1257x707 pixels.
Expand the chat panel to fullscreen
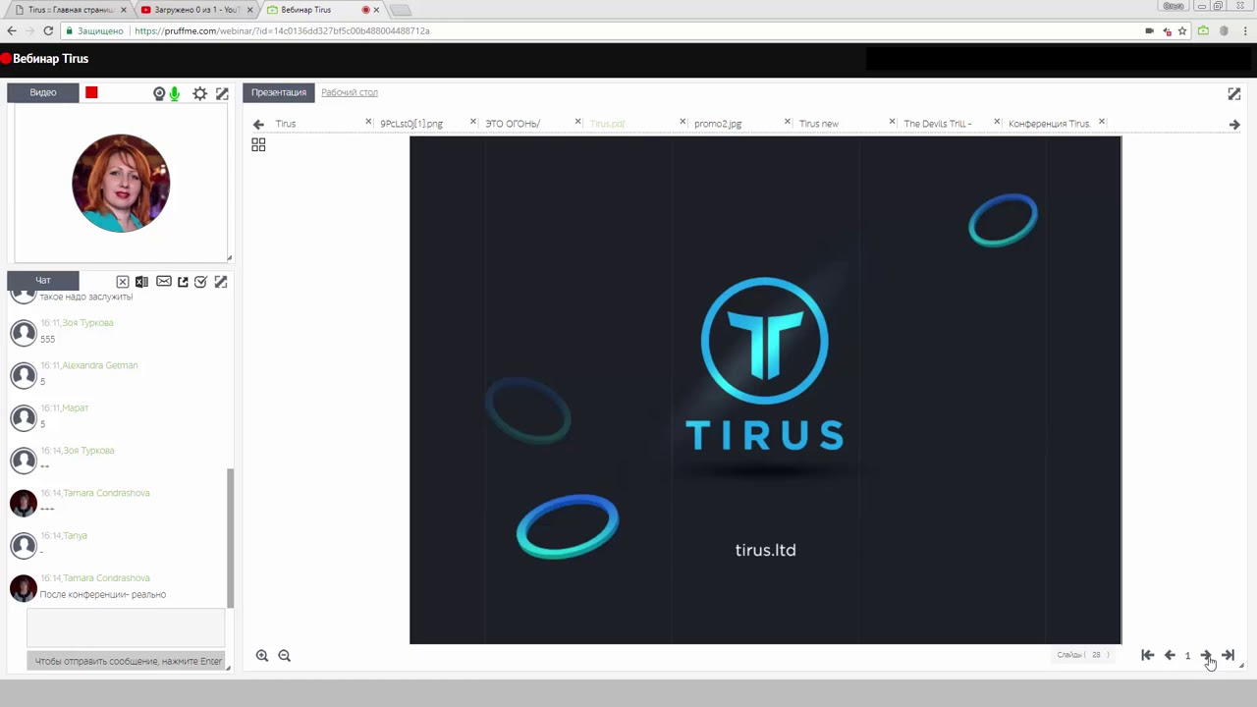(221, 282)
